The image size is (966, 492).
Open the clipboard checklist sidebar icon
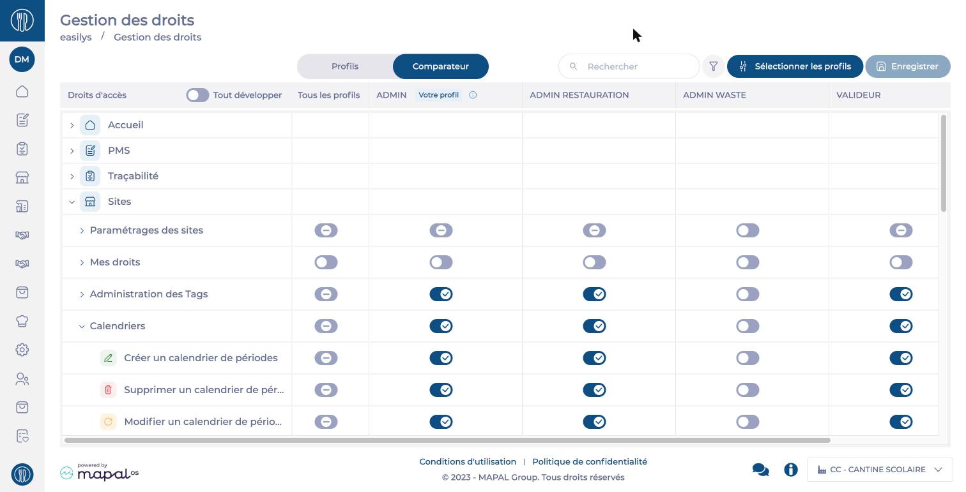click(x=22, y=149)
